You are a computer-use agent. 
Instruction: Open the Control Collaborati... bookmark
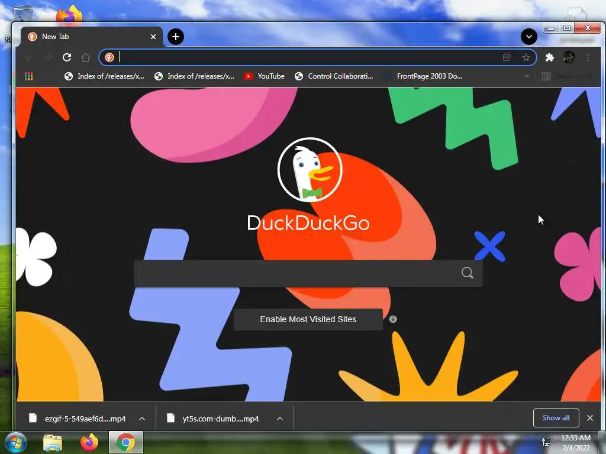click(x=334, y=76)
